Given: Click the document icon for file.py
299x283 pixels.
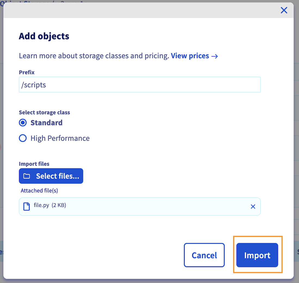Looking at the screenshot, I should point(26,207).
